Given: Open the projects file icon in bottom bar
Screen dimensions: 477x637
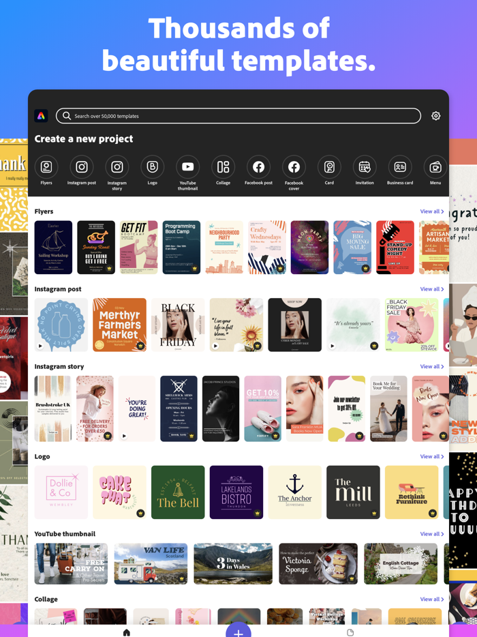Looking at the screenshot, I should (x=350, y=632).
